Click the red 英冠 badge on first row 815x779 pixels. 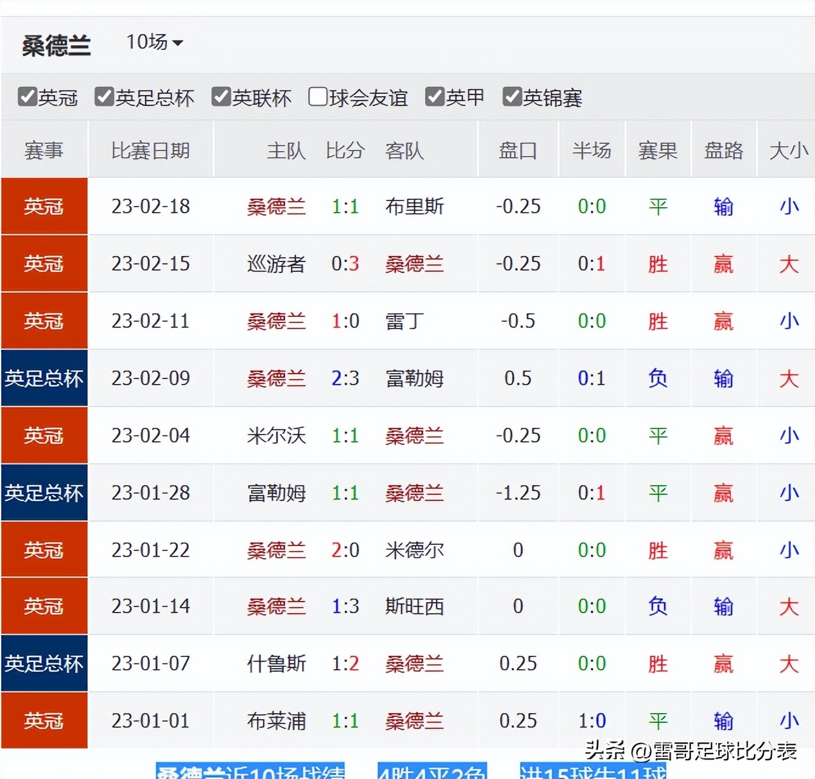coord(43,207)
